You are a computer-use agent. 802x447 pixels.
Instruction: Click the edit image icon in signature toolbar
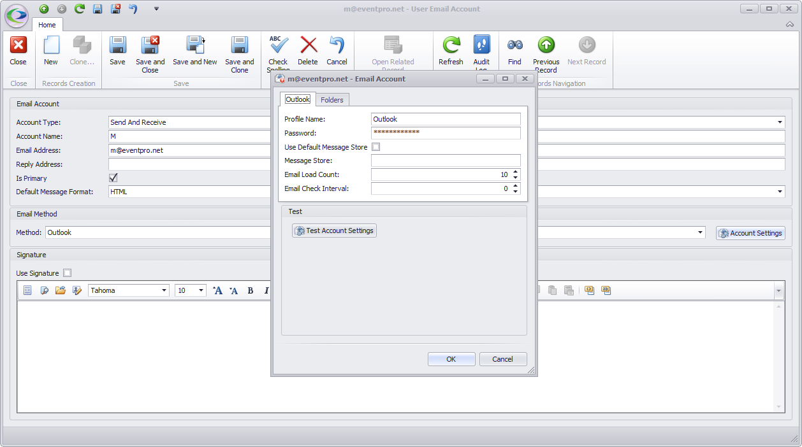pos(77,290)
